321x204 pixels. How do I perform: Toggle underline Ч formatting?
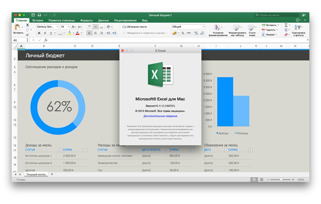(51, 33)
